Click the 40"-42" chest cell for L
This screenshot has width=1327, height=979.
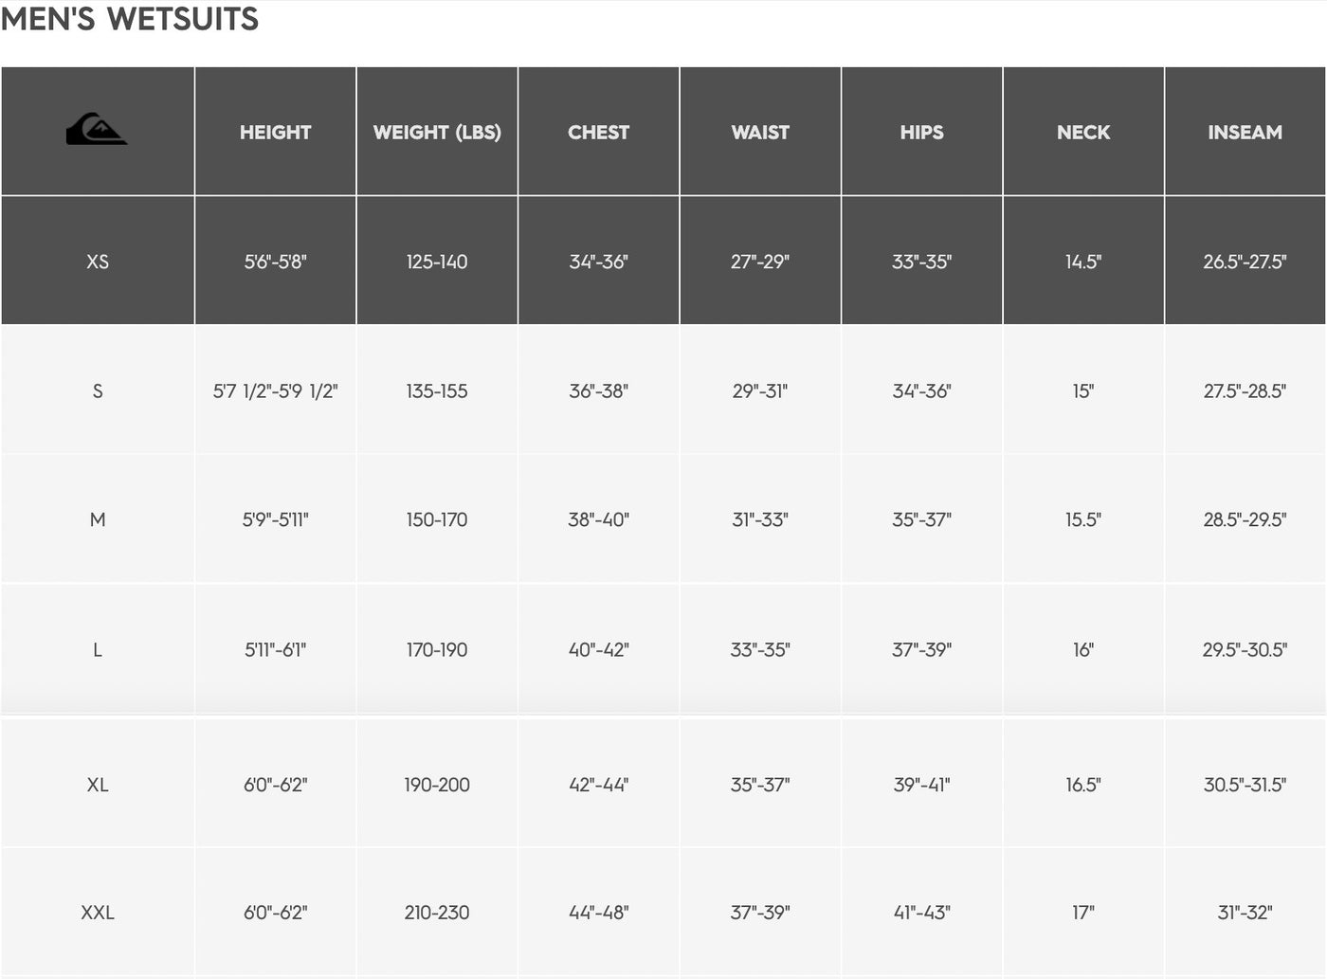pos(598,650)
